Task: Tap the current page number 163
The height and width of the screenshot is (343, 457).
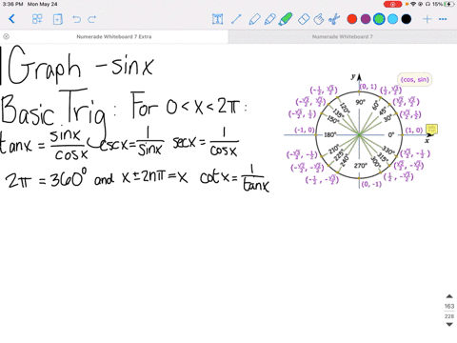Action: pyautogui.click(x=449, y=306)
